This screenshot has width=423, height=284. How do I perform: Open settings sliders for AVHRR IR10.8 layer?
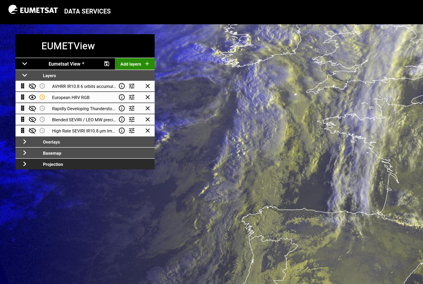click(132, 86)
